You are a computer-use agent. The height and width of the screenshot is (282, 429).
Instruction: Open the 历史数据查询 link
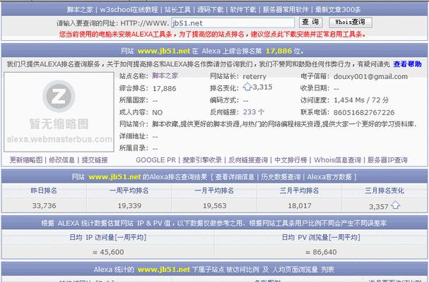click(281, 177)
